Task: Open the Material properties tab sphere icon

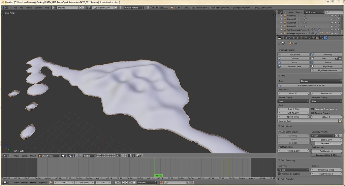Action: pyautogui.click(x=314, y=38)
